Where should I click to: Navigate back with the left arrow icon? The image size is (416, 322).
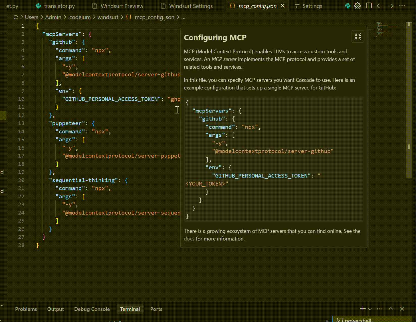(379, 6)
